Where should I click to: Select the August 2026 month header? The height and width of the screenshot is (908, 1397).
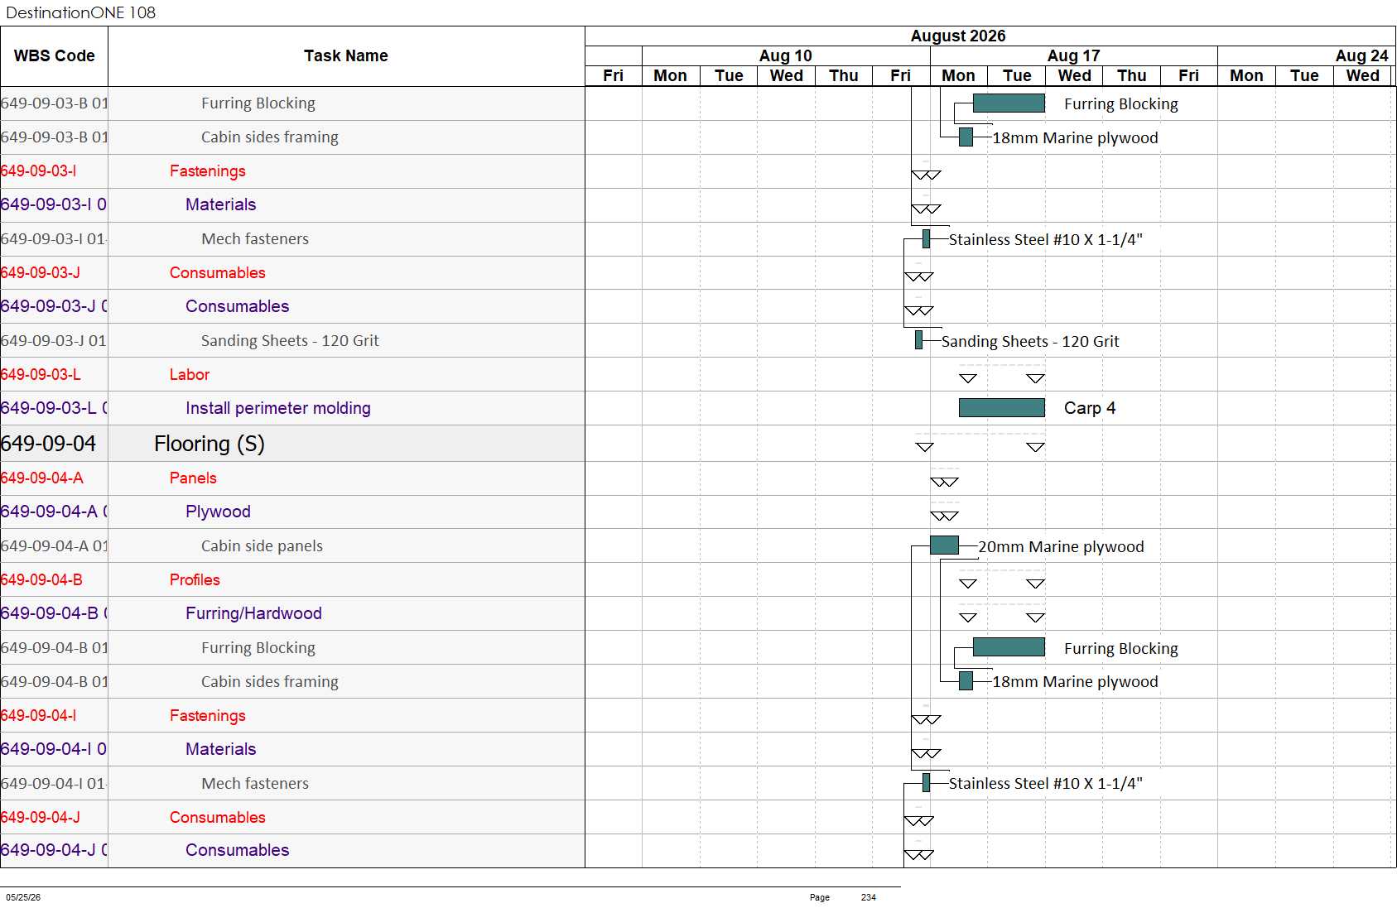tap(958, 36)
